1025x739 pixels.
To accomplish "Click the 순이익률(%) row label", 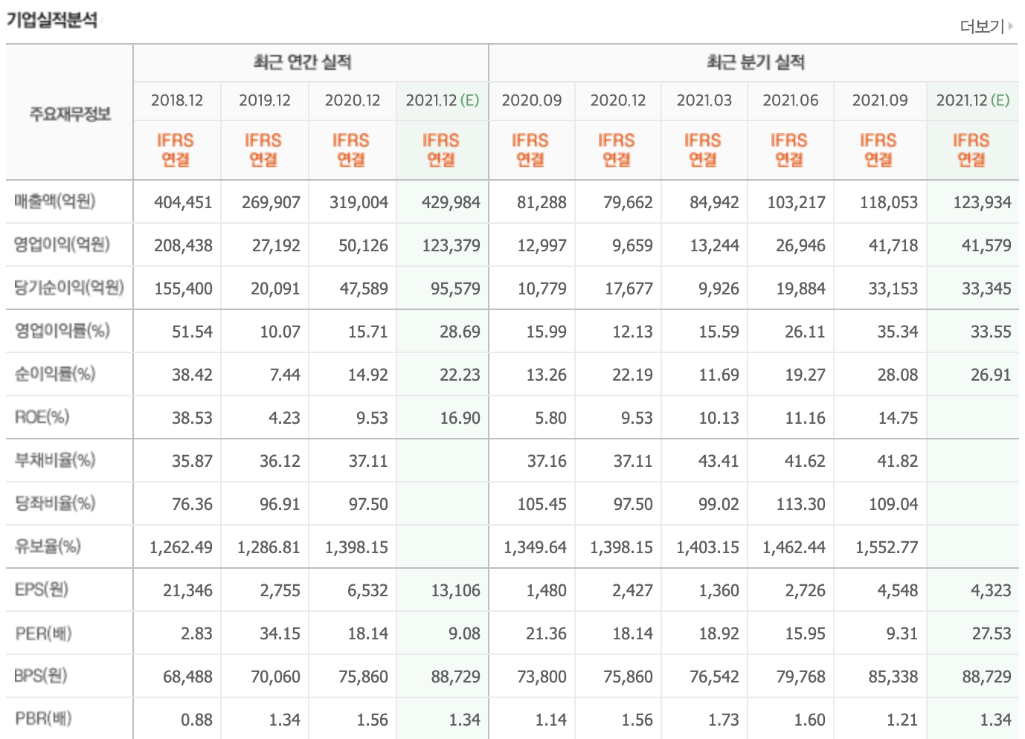I will 55,374.
